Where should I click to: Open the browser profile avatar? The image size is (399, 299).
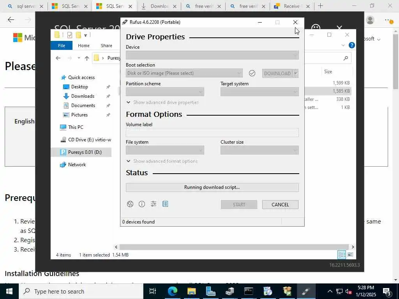coord(370,20)
